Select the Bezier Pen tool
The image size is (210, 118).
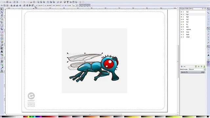pos(2,45)
